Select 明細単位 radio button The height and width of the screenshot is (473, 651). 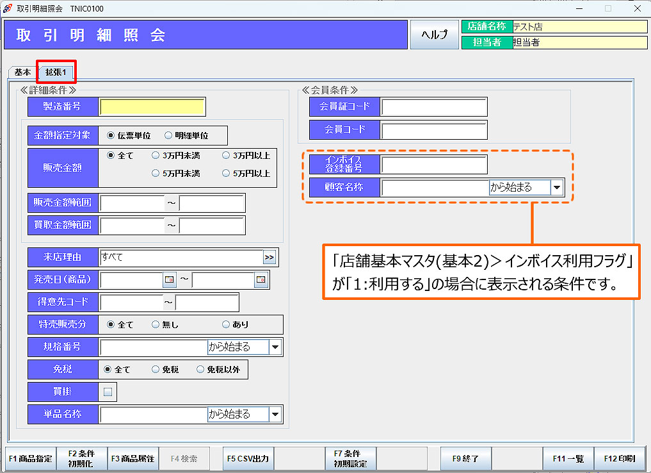point(168,136)
